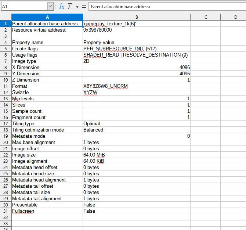Select the cell with 0x398780000
The width and height of the screenshot is (246, 230).
(136, 30)
